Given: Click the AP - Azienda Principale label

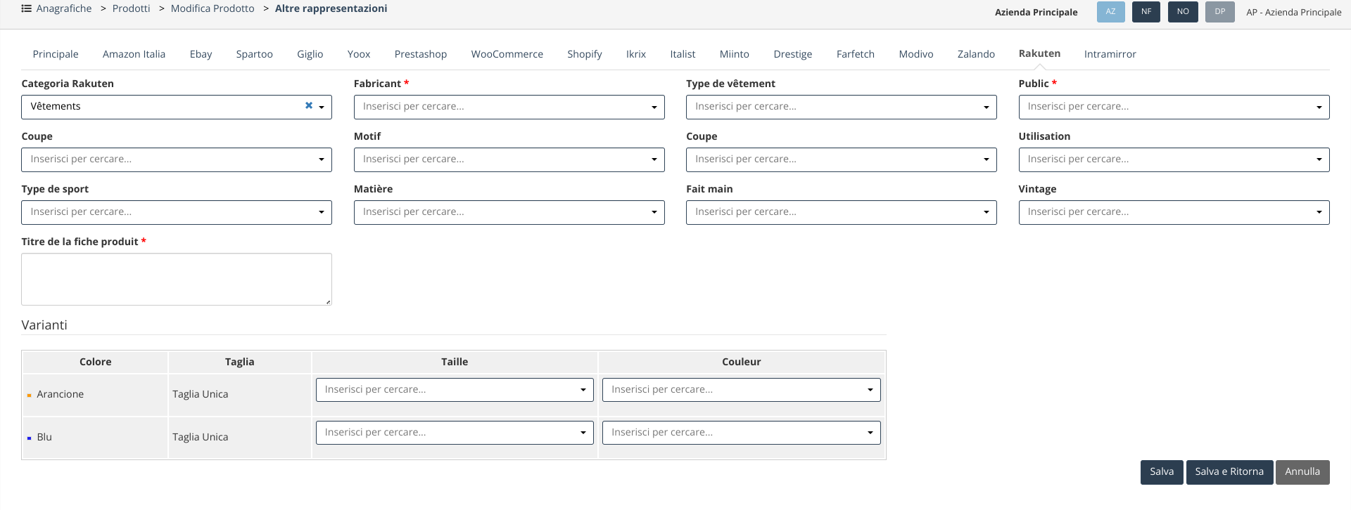Looking at the screenshot, I should point(1294,12).
